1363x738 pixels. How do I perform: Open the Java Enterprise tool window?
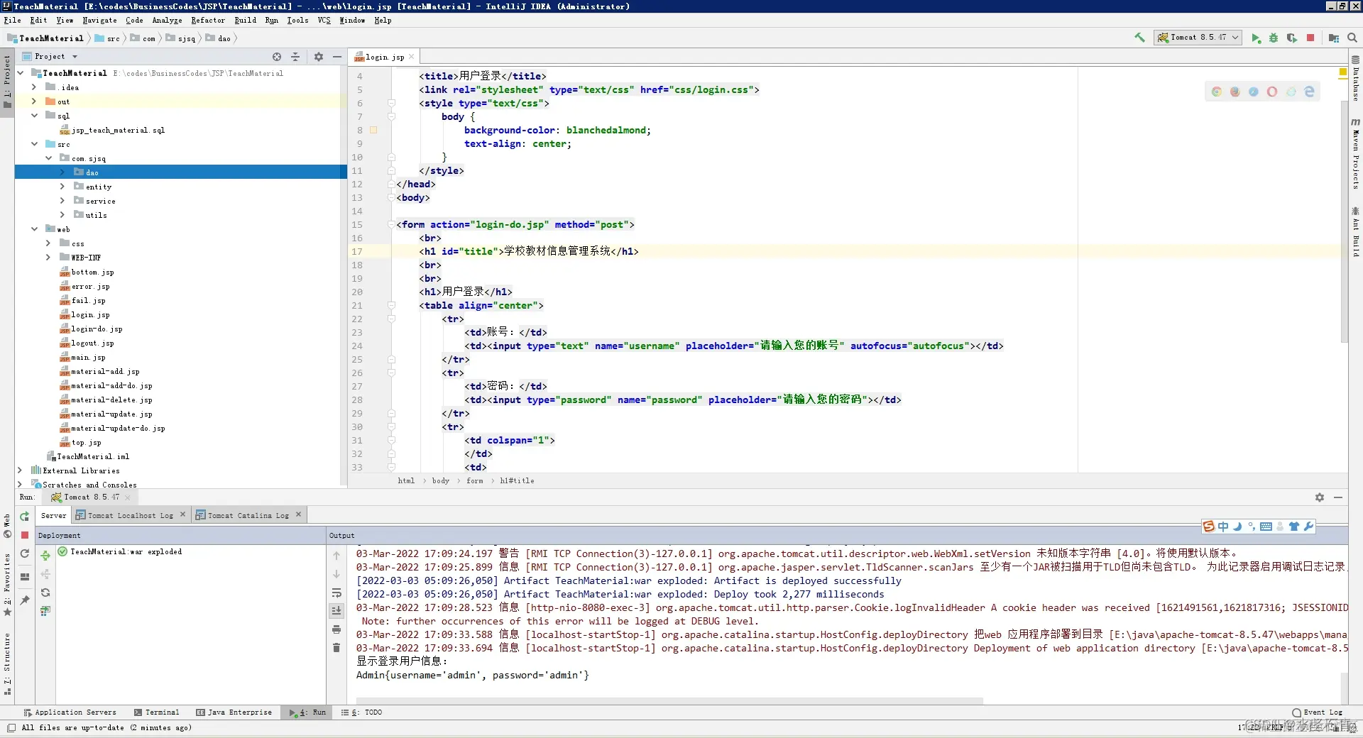coord(234,712)
